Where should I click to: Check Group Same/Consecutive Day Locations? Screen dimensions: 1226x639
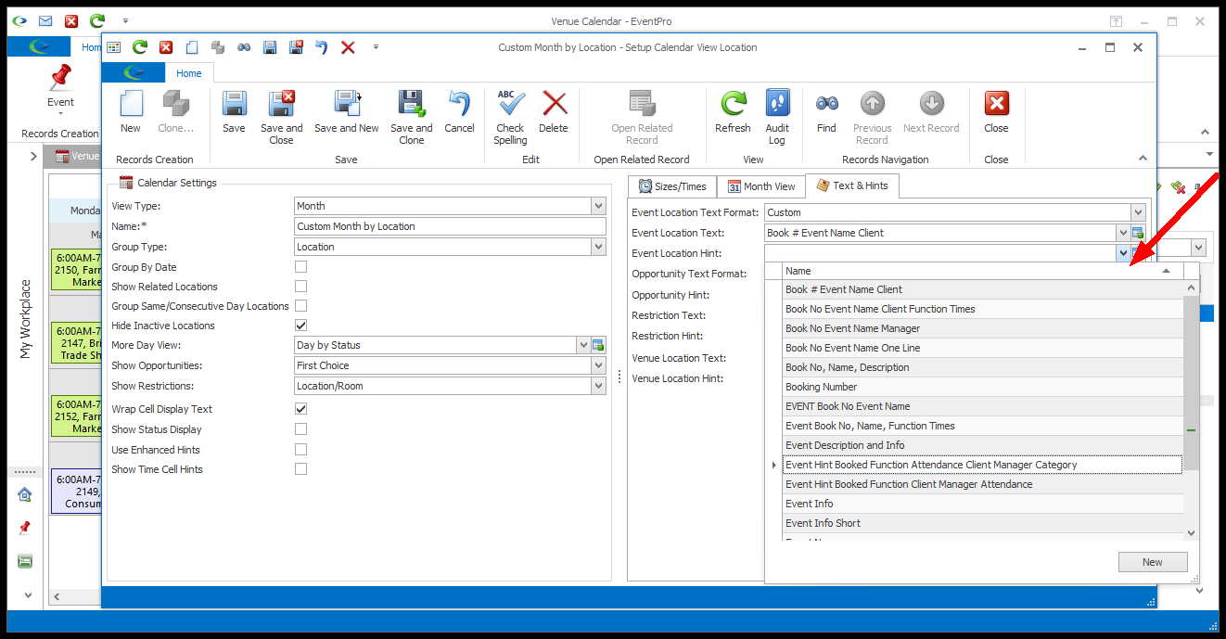(x=300, y=306)
